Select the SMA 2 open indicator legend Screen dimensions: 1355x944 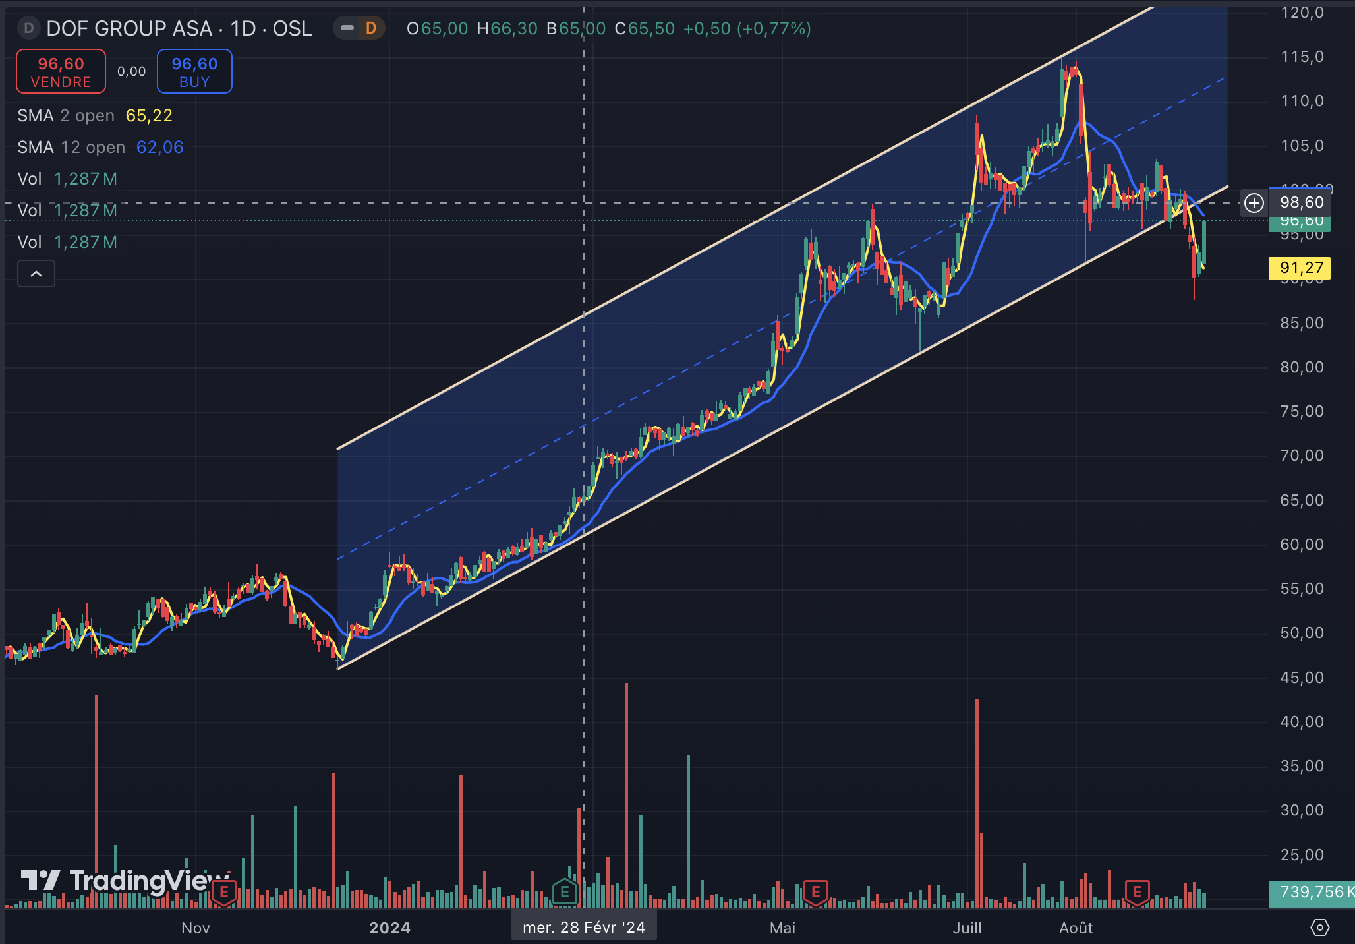coord(66,115)
